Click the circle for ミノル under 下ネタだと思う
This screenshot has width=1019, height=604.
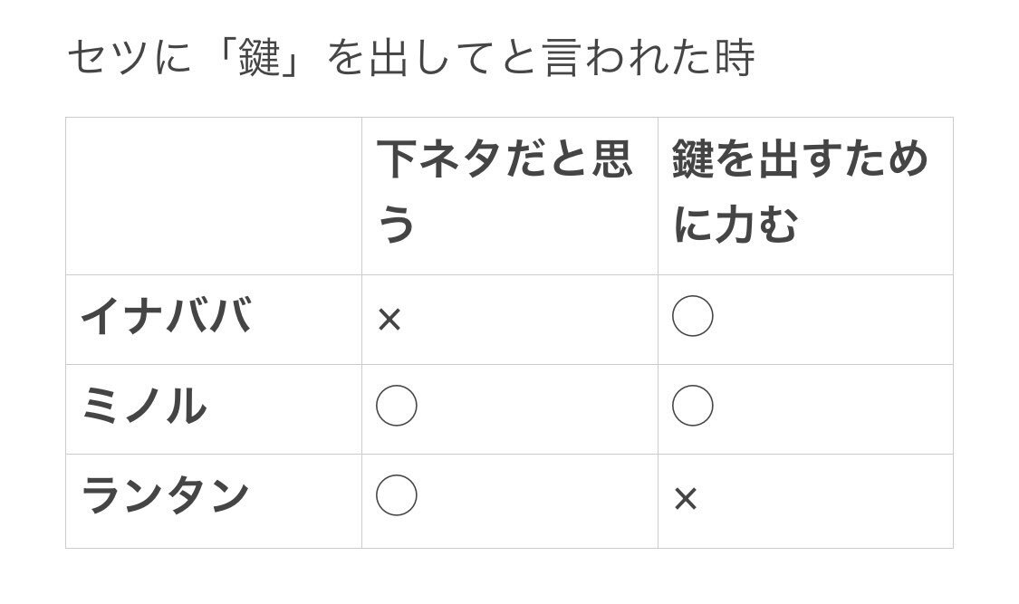point(397,406)
